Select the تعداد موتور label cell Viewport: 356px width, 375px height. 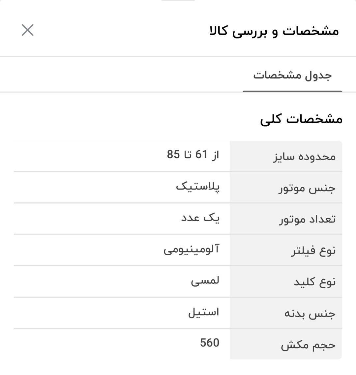[286, 219]
